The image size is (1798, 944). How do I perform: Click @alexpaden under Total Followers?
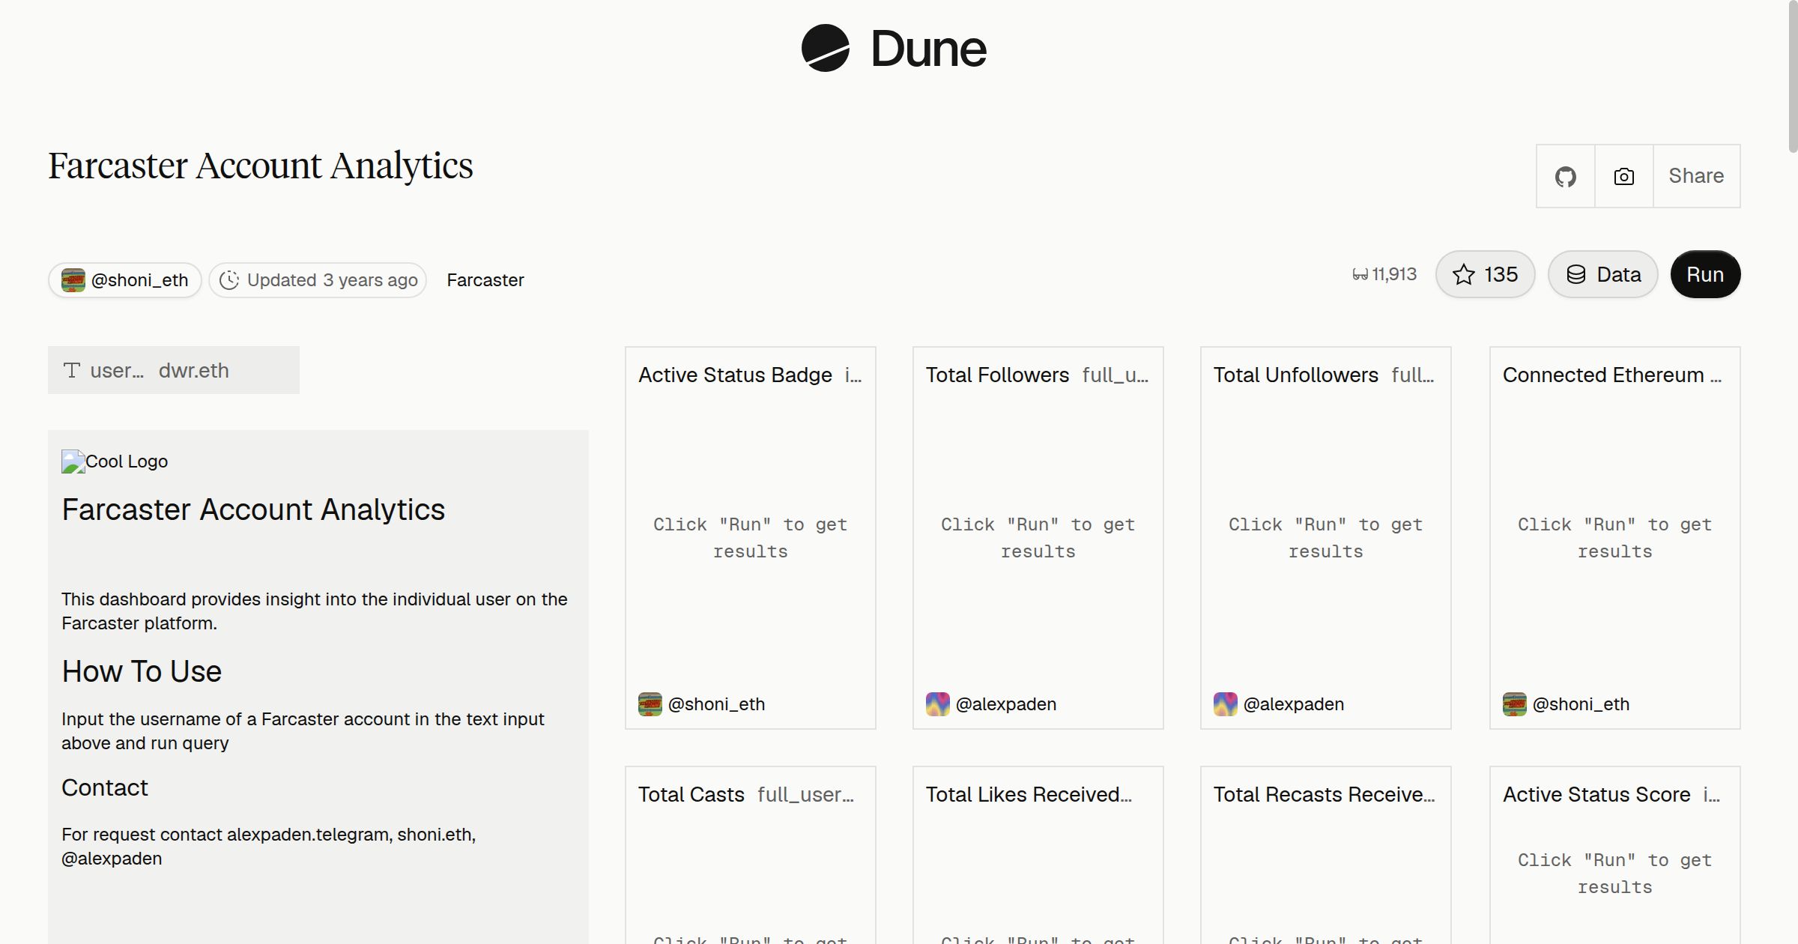991,704
